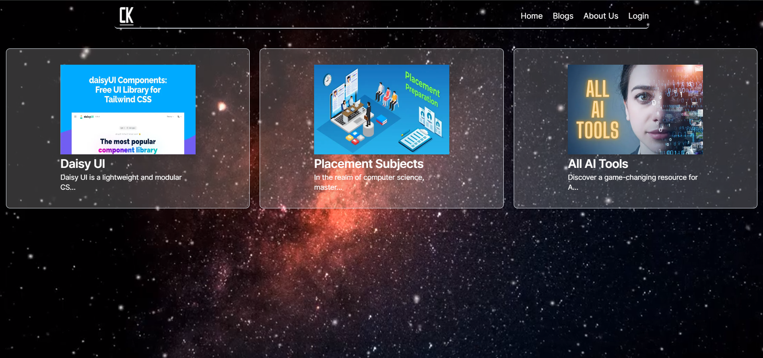
Task: Click the Placement Subjects card title
Action: point(369,164)
